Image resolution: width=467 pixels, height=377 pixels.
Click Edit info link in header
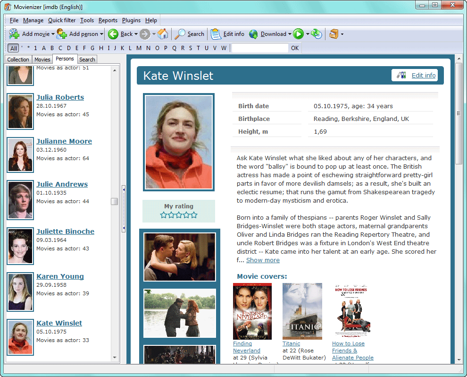(x=424, y=75)
